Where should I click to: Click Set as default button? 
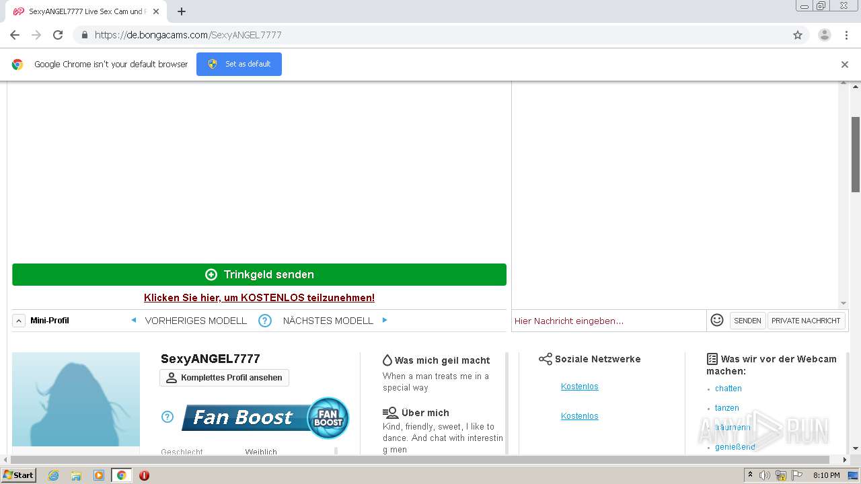(x=239, y=64)
